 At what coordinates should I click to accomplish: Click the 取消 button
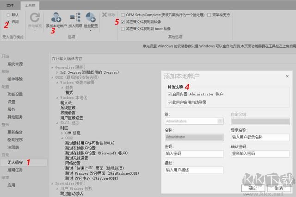[x=279, y=188]
